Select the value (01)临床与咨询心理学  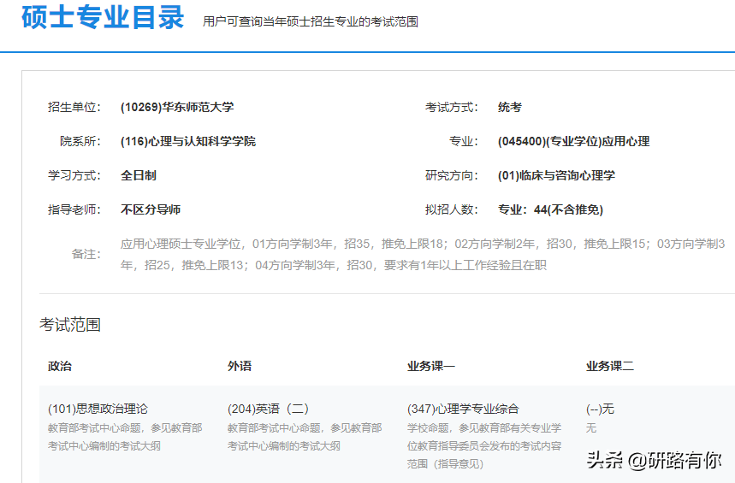[556, 176]
